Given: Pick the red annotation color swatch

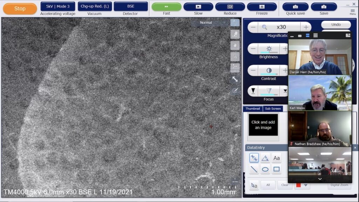Looking at the screenshot, I should click(299, 185).
